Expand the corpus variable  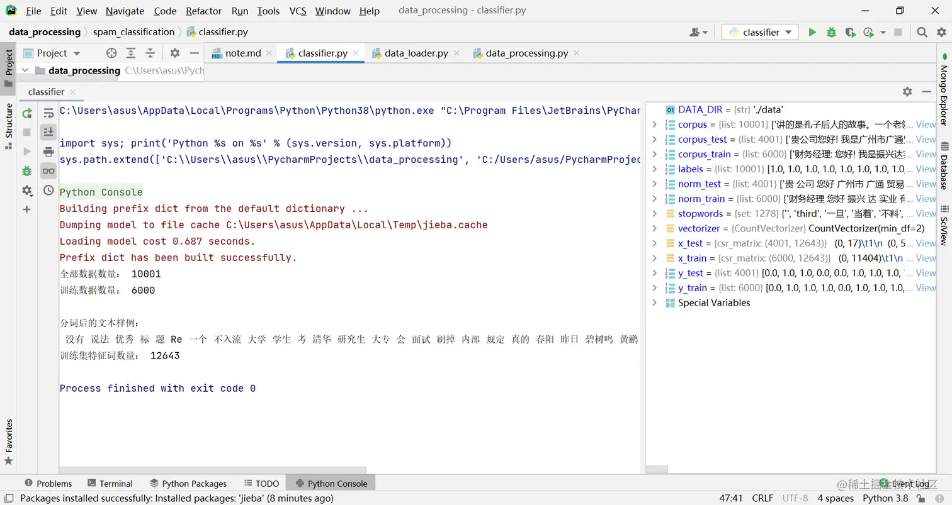(x=655, y=125)
